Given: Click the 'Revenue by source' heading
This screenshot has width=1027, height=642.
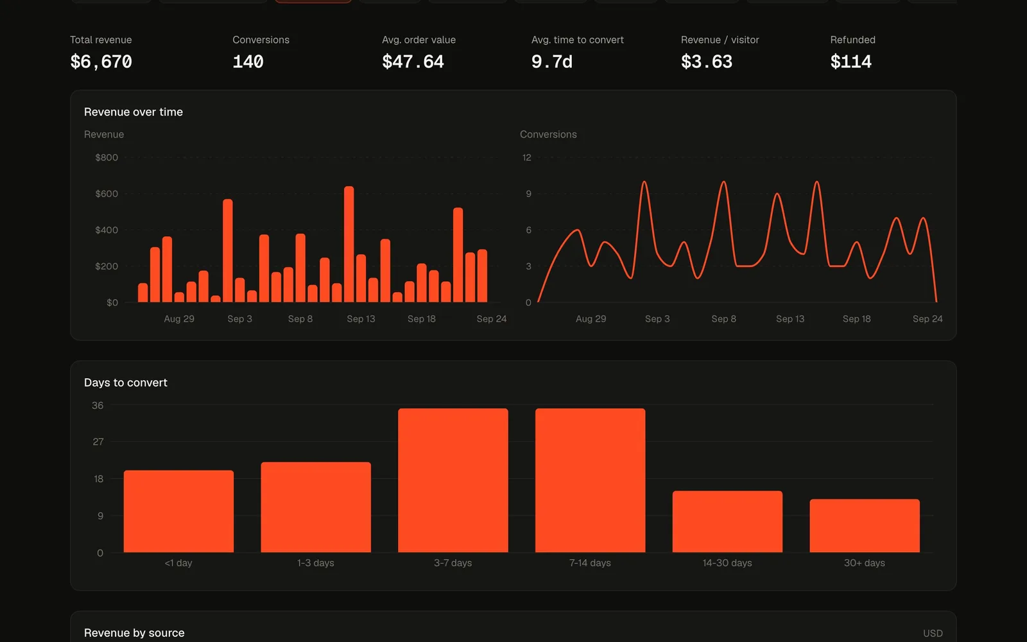Looking at the screenshot, I should (x=134, y=633).
